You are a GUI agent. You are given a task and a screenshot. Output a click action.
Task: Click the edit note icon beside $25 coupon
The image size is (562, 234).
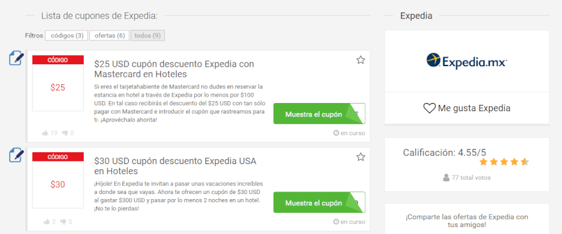tap(16, 58)
